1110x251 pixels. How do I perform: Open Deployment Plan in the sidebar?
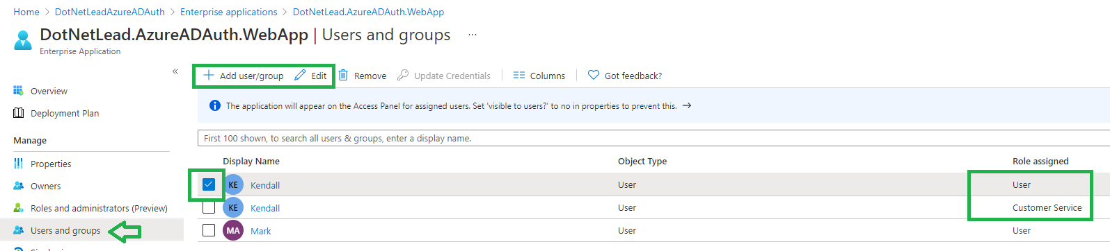pos(65,113)
